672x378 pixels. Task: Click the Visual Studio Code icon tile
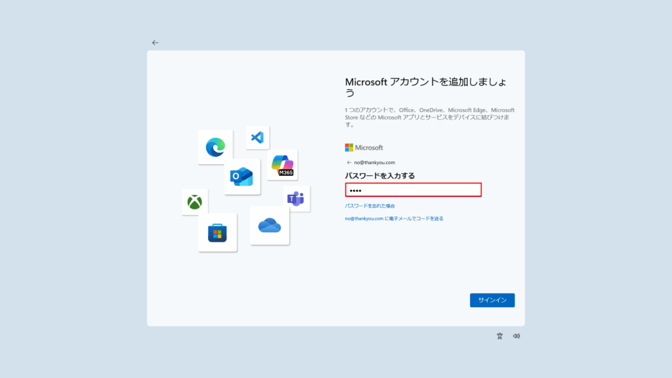[x=257, y=138]
